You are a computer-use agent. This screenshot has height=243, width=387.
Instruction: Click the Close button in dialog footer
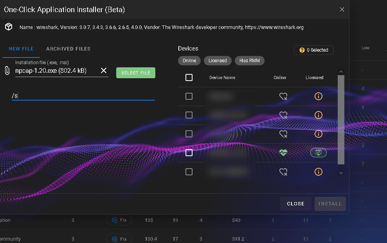coord(295,203)
